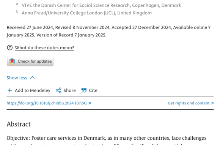The width and height of the screenshot is (220, 145).
Task: Click the quotation marks Cite icon
Action: tap(84, 90)
